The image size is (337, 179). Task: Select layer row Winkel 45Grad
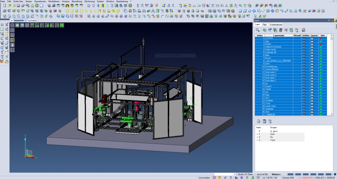coord(291,69)
